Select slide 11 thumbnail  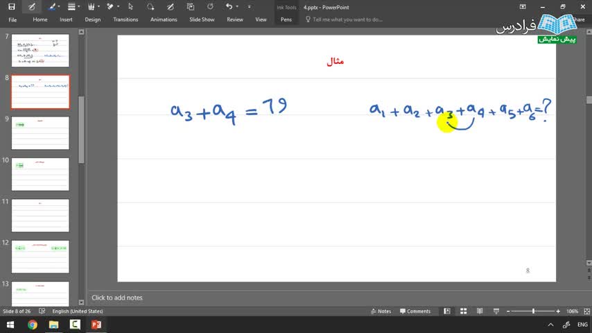[x=40, y=216]
